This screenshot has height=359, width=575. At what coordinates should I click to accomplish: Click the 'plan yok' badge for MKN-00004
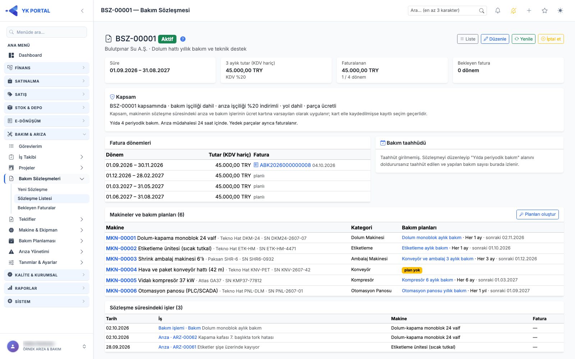tap(412, 270)
